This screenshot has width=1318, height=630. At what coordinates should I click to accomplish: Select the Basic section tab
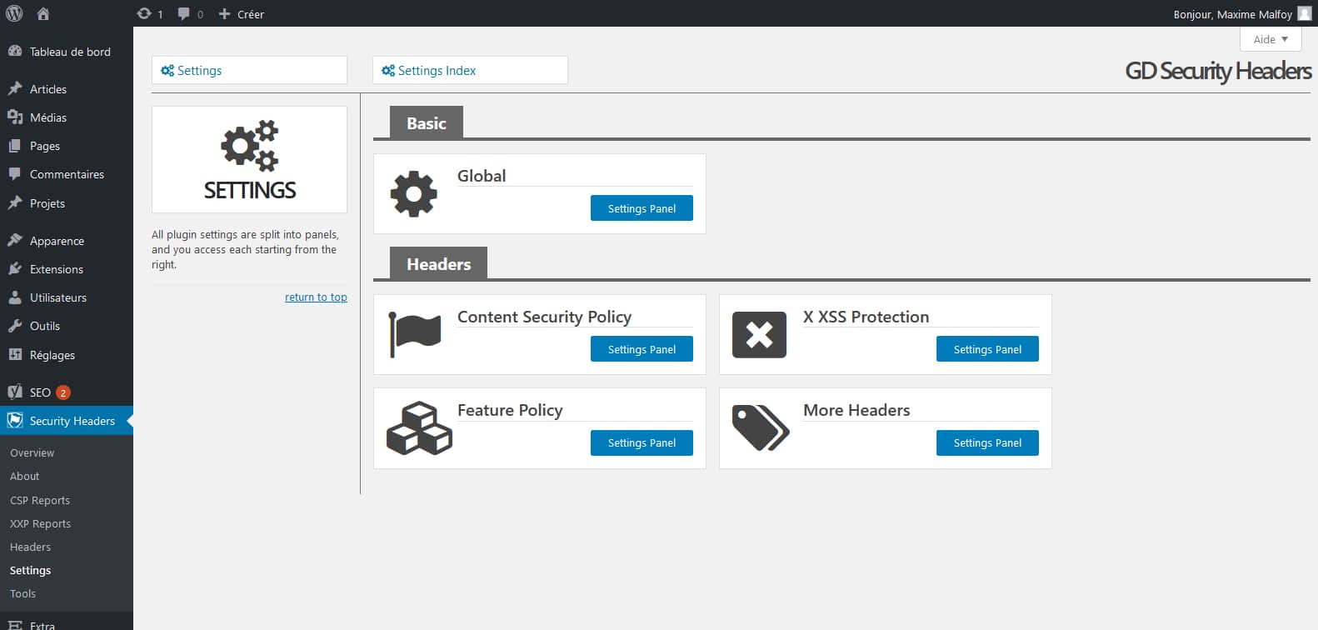[427, 122]
